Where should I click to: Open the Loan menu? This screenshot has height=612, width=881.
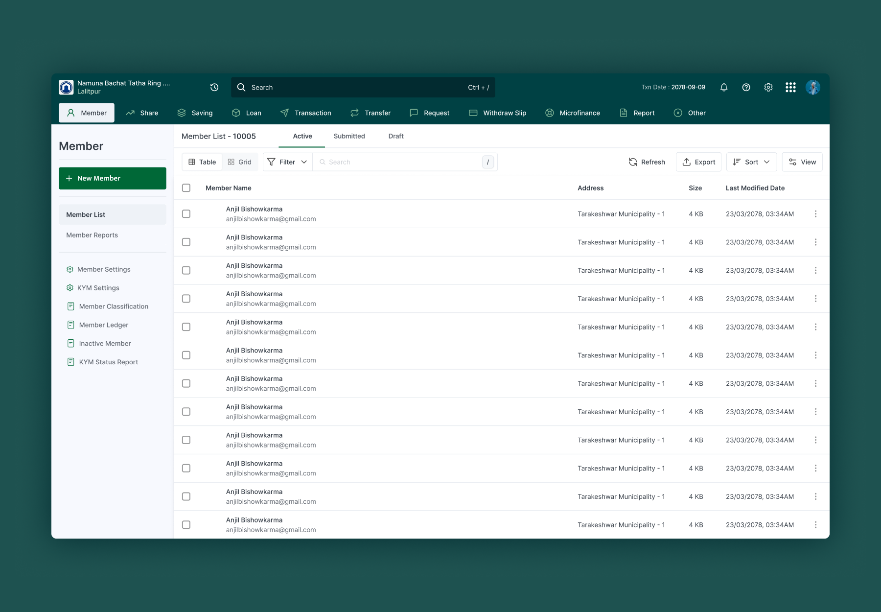[x=246, y=113]
